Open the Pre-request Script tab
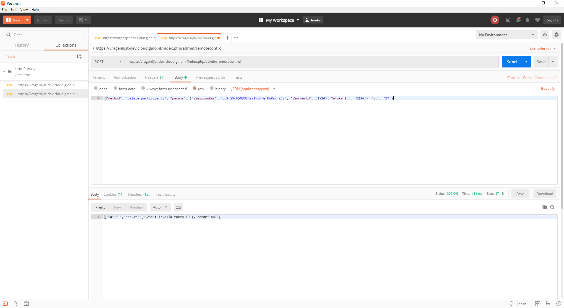Screen dimensions: 564x308 pos(210,77)
